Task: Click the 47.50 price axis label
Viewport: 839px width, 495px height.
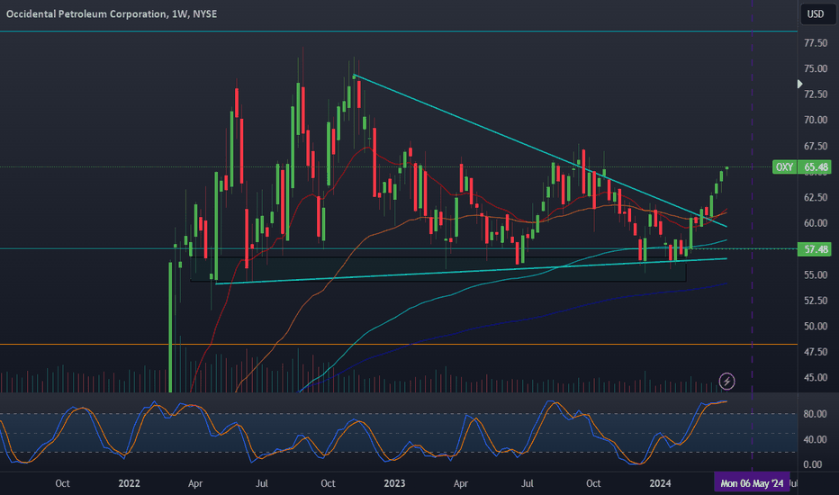Action: tap(816, 352)
